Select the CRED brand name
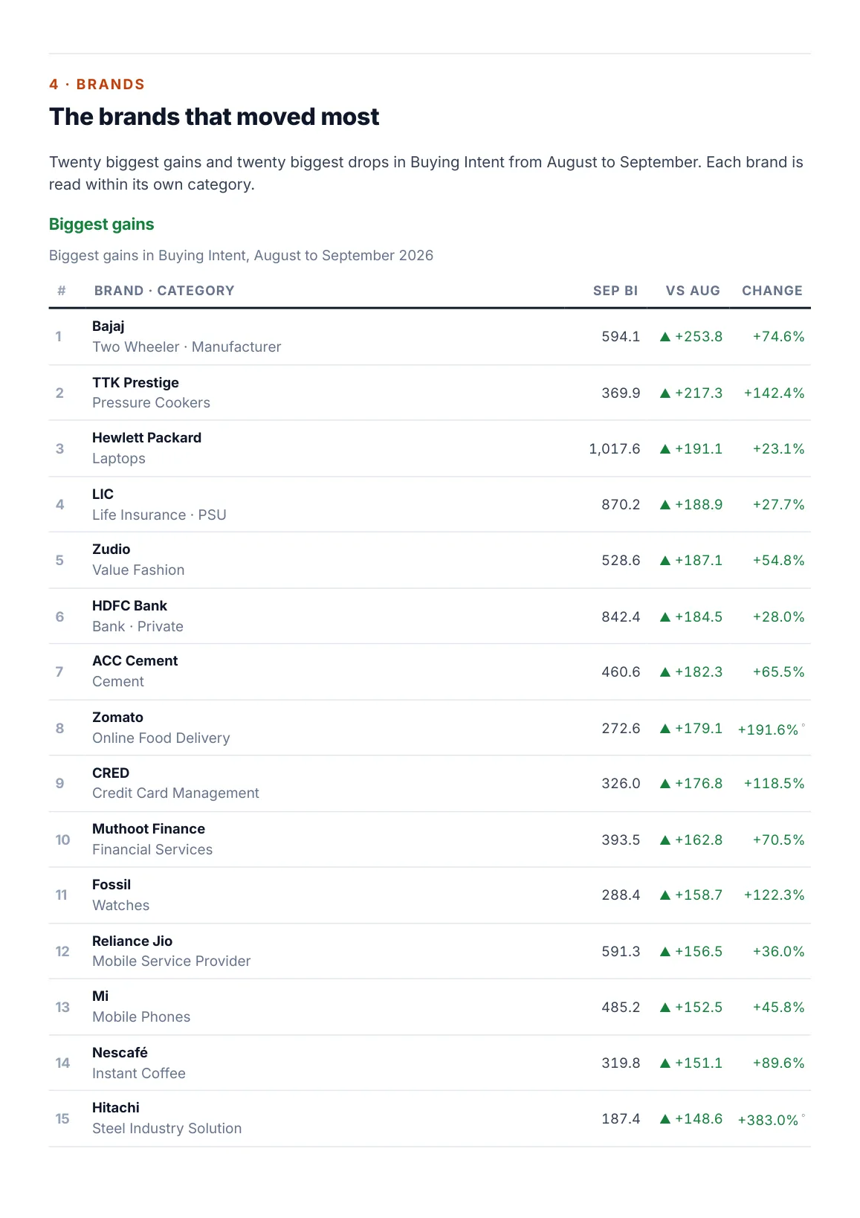The width and height of the screenshot is (860, 1218). point(111,773)
